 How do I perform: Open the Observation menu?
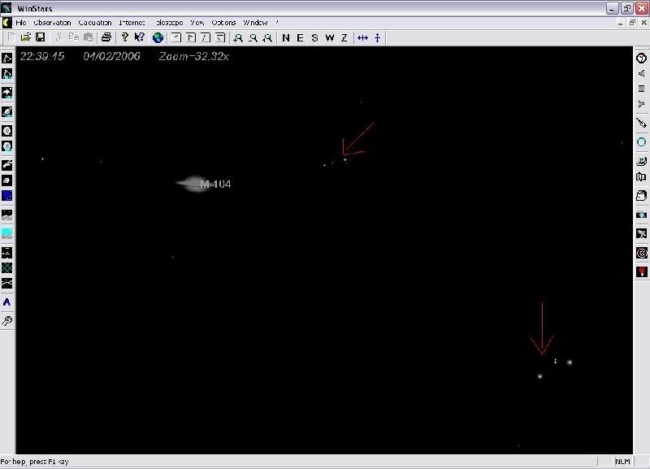pos(52,23)
